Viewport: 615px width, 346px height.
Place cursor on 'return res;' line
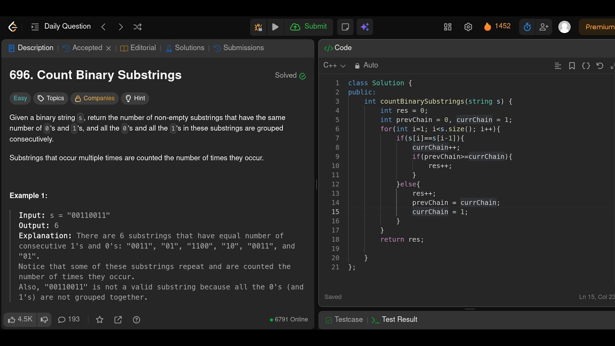coord(402,239)
